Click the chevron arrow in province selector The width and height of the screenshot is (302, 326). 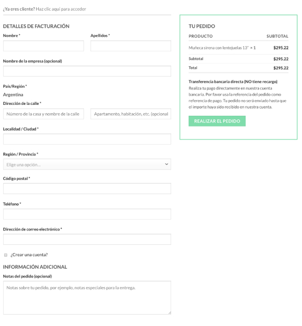167,164
